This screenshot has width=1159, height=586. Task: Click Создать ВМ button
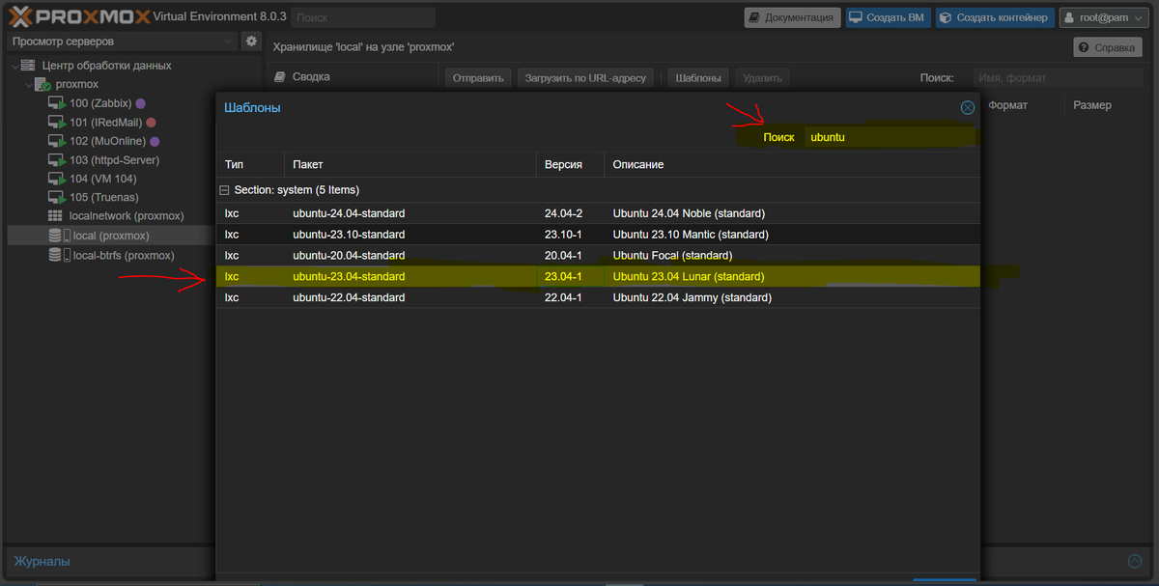(887, 17)
